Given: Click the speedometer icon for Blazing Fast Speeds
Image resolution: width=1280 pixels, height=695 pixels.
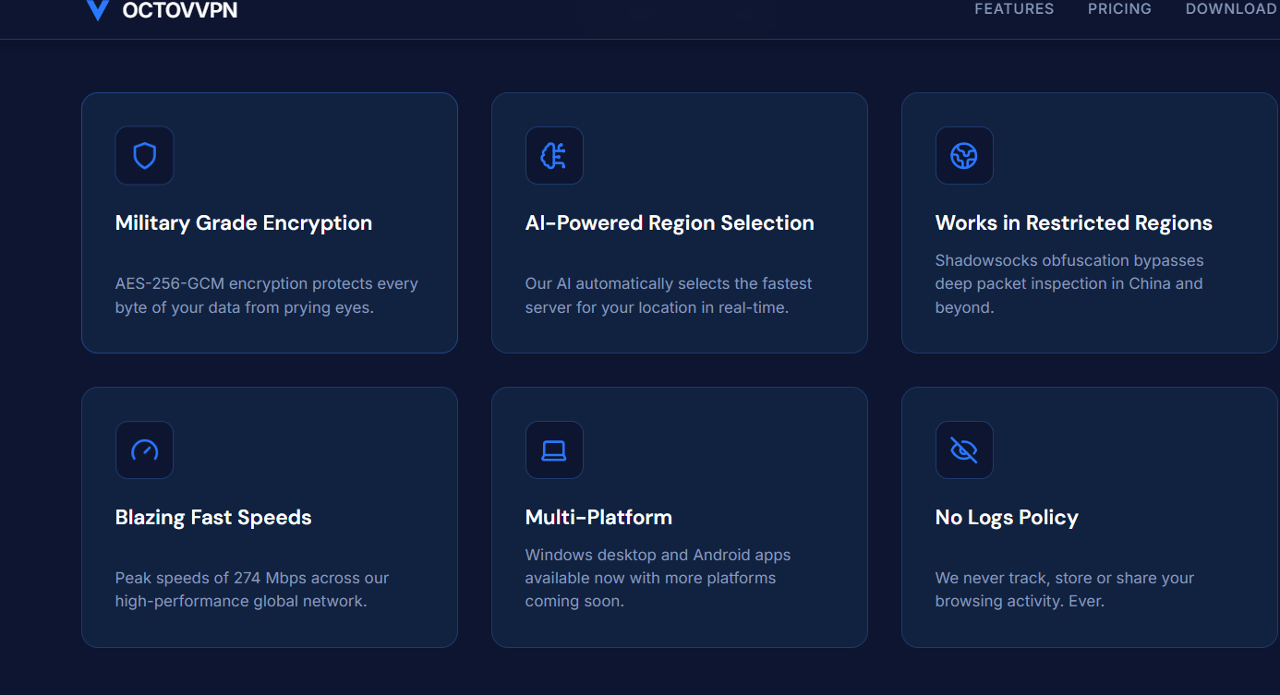Looking at the screenshot, I should 144,450.
